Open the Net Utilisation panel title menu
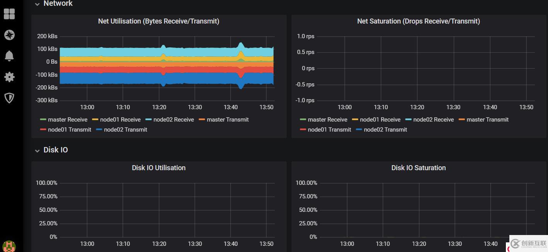This screenshot has height=252, width=548. pyautogui.click(x=158, y=21)
